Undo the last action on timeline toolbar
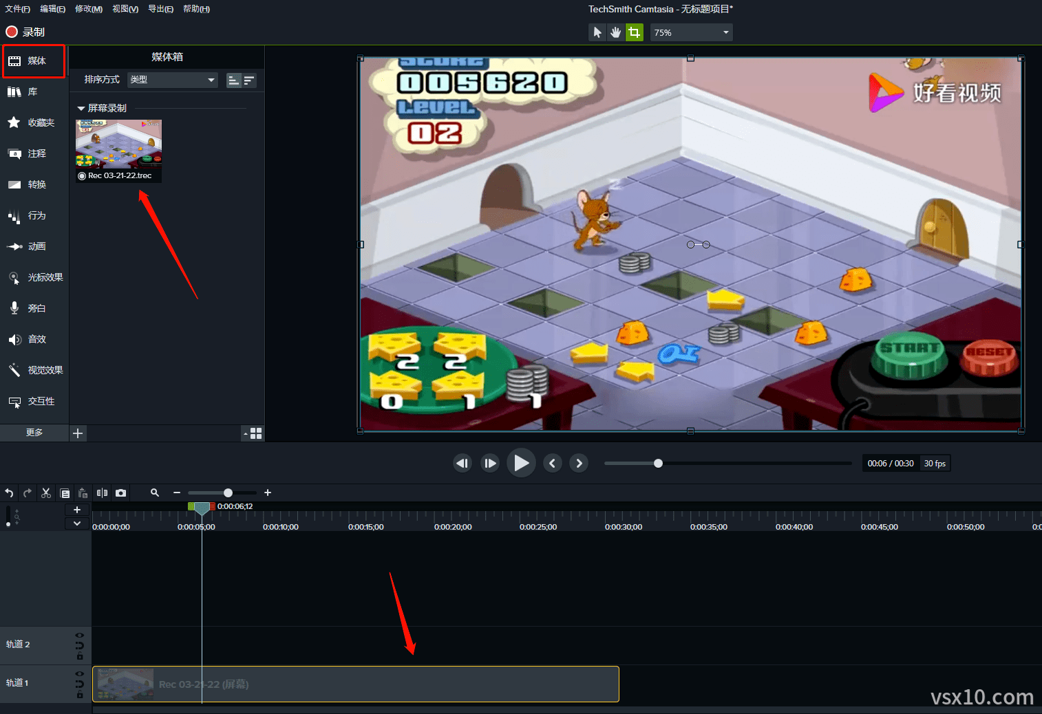 point(9,493)
